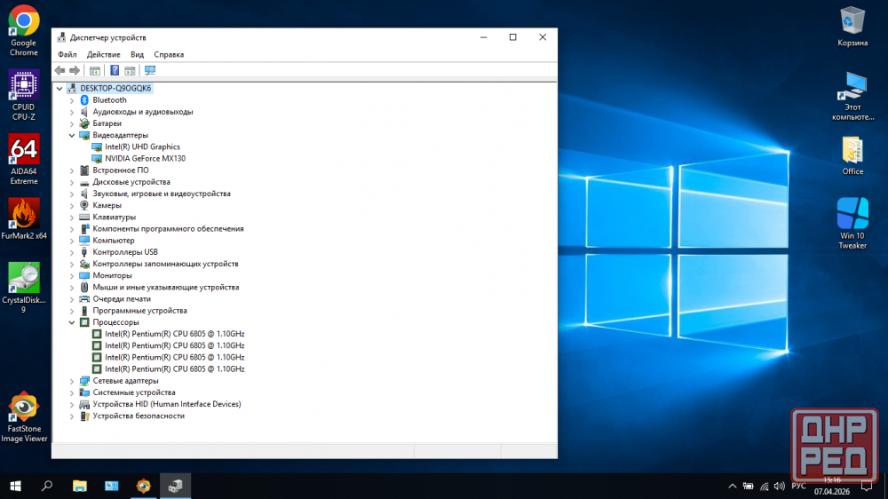
Task: Click the Help toolbar icon with question mark
Action: click(x=115, y=70)
